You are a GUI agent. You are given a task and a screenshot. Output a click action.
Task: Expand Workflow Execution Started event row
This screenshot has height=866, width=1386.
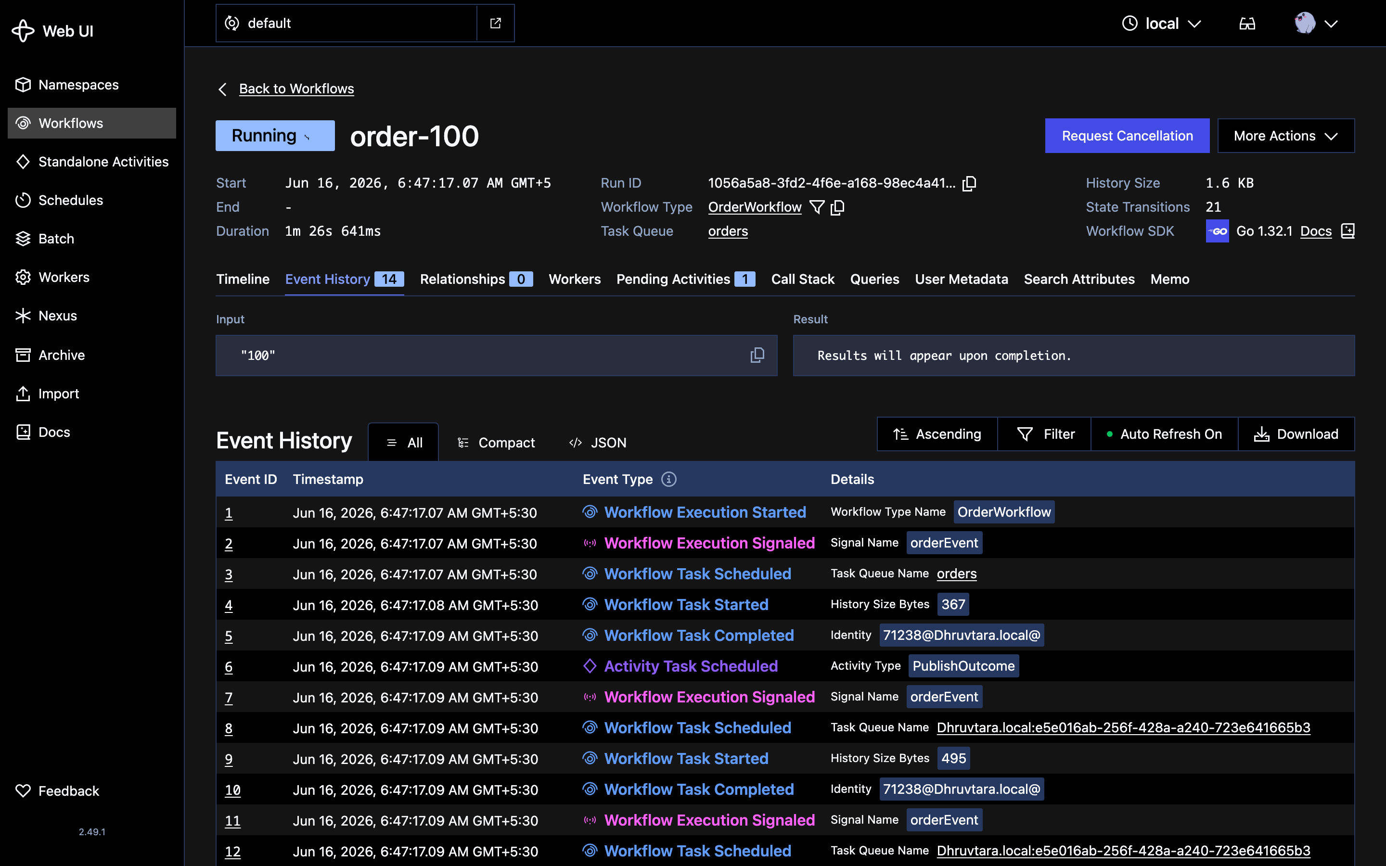(x=785, y=512)
